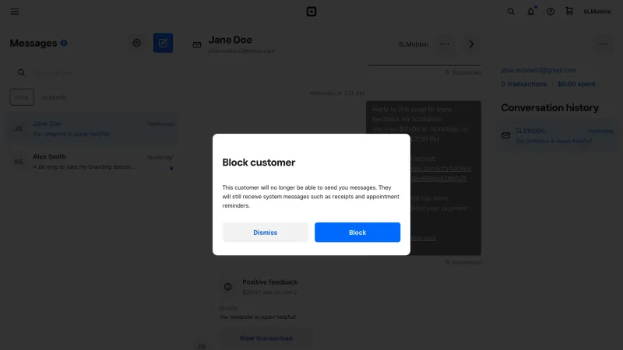Screen dimensions: 623x350
Task: Open the 0 transactions link
Action: 523,84
